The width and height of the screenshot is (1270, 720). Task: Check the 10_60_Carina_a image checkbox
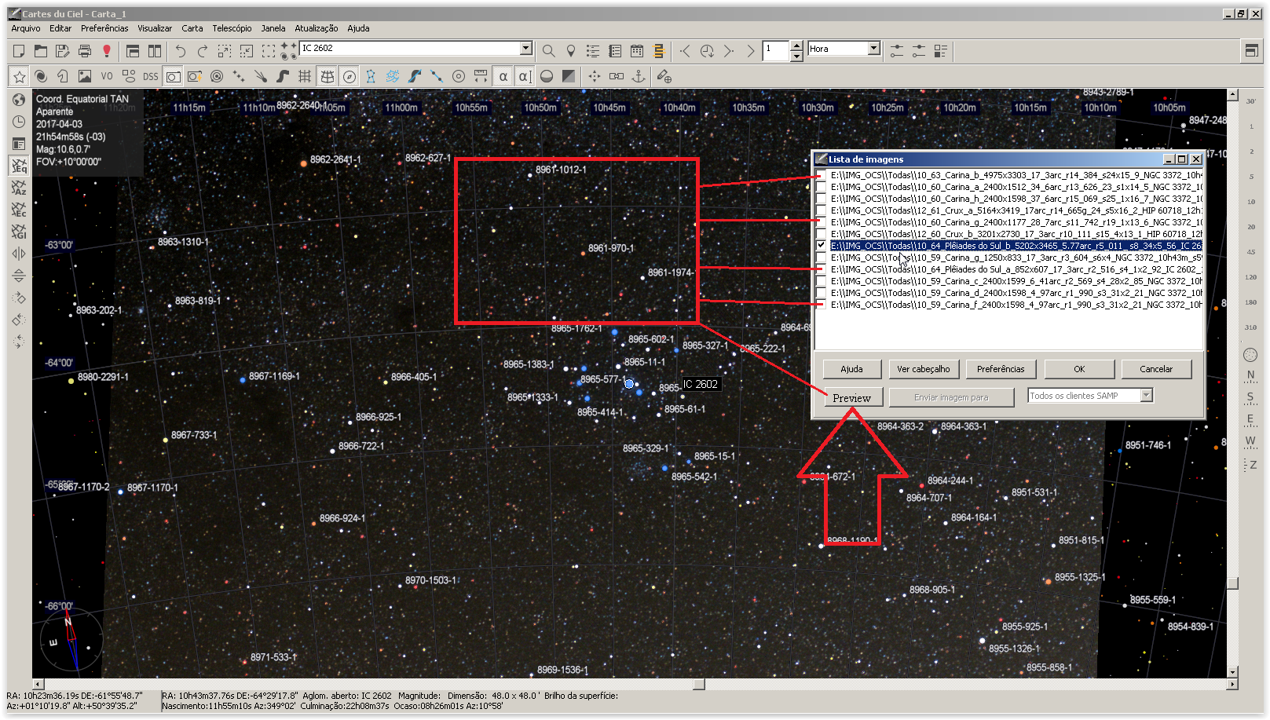822,187
